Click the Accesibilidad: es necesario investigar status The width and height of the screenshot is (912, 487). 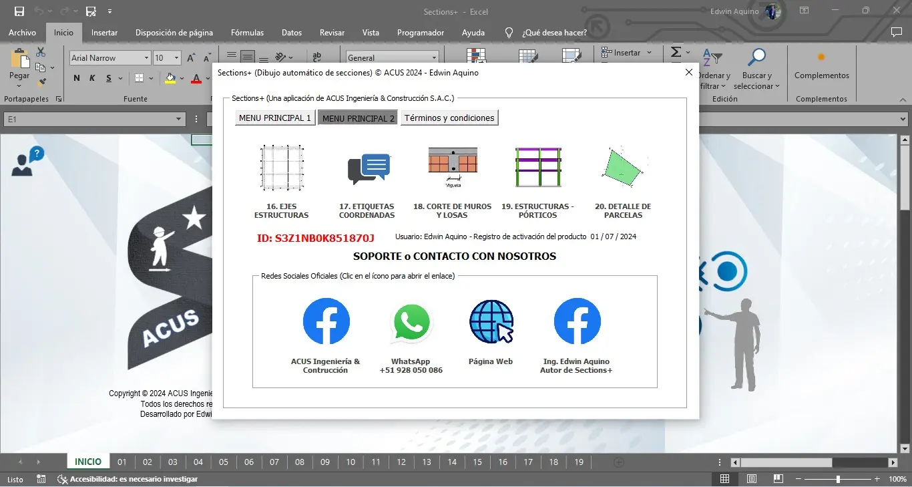(128, 479)
